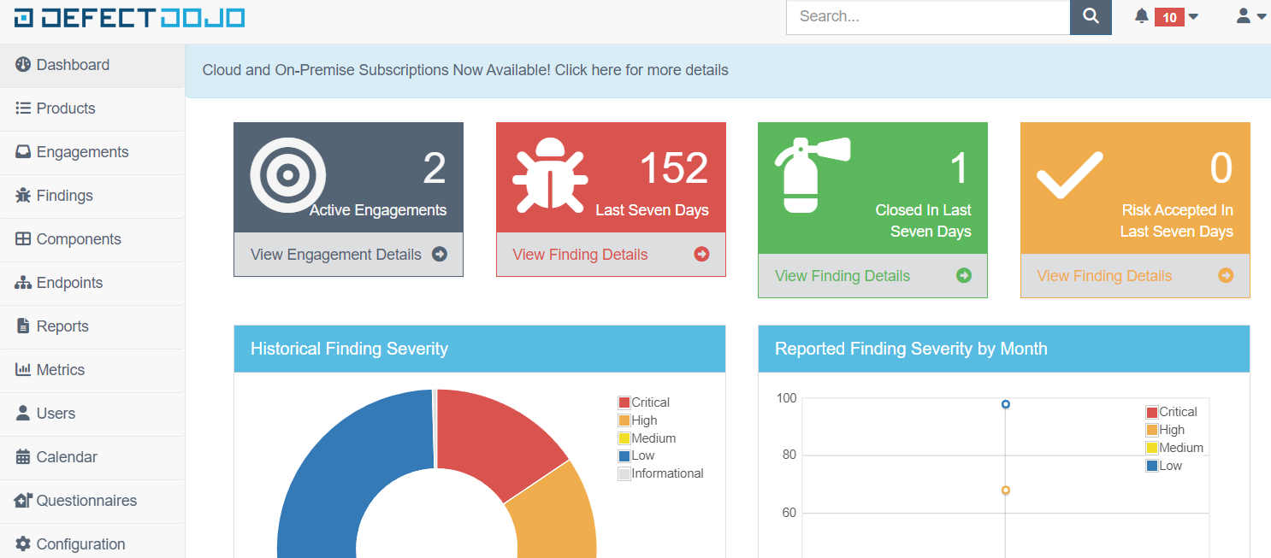
Task: Open the user account dropdown
Action: 1250,16
